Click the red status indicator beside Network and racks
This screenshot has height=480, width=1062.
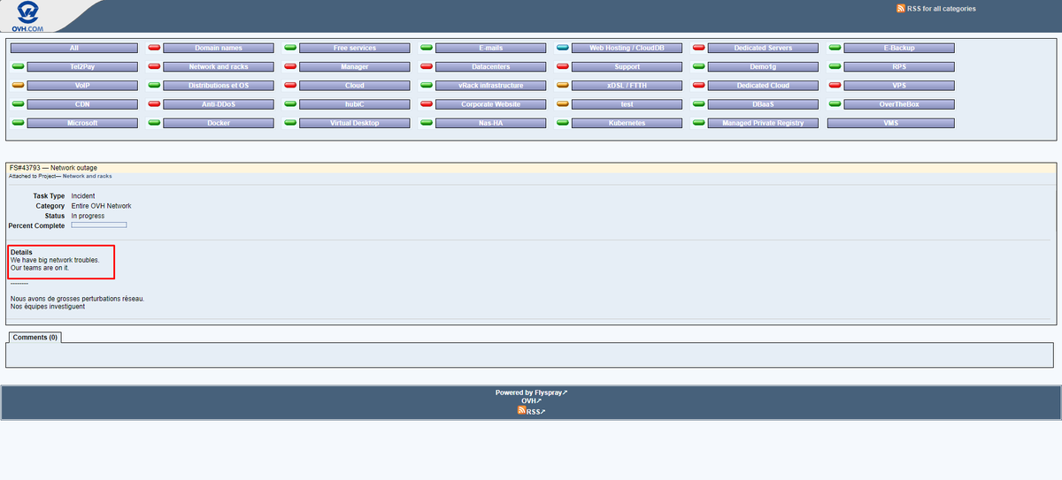tap(154, 66)
